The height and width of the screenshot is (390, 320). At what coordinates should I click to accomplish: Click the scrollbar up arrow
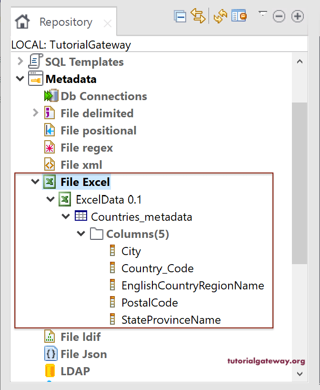[x=300, y=61]
